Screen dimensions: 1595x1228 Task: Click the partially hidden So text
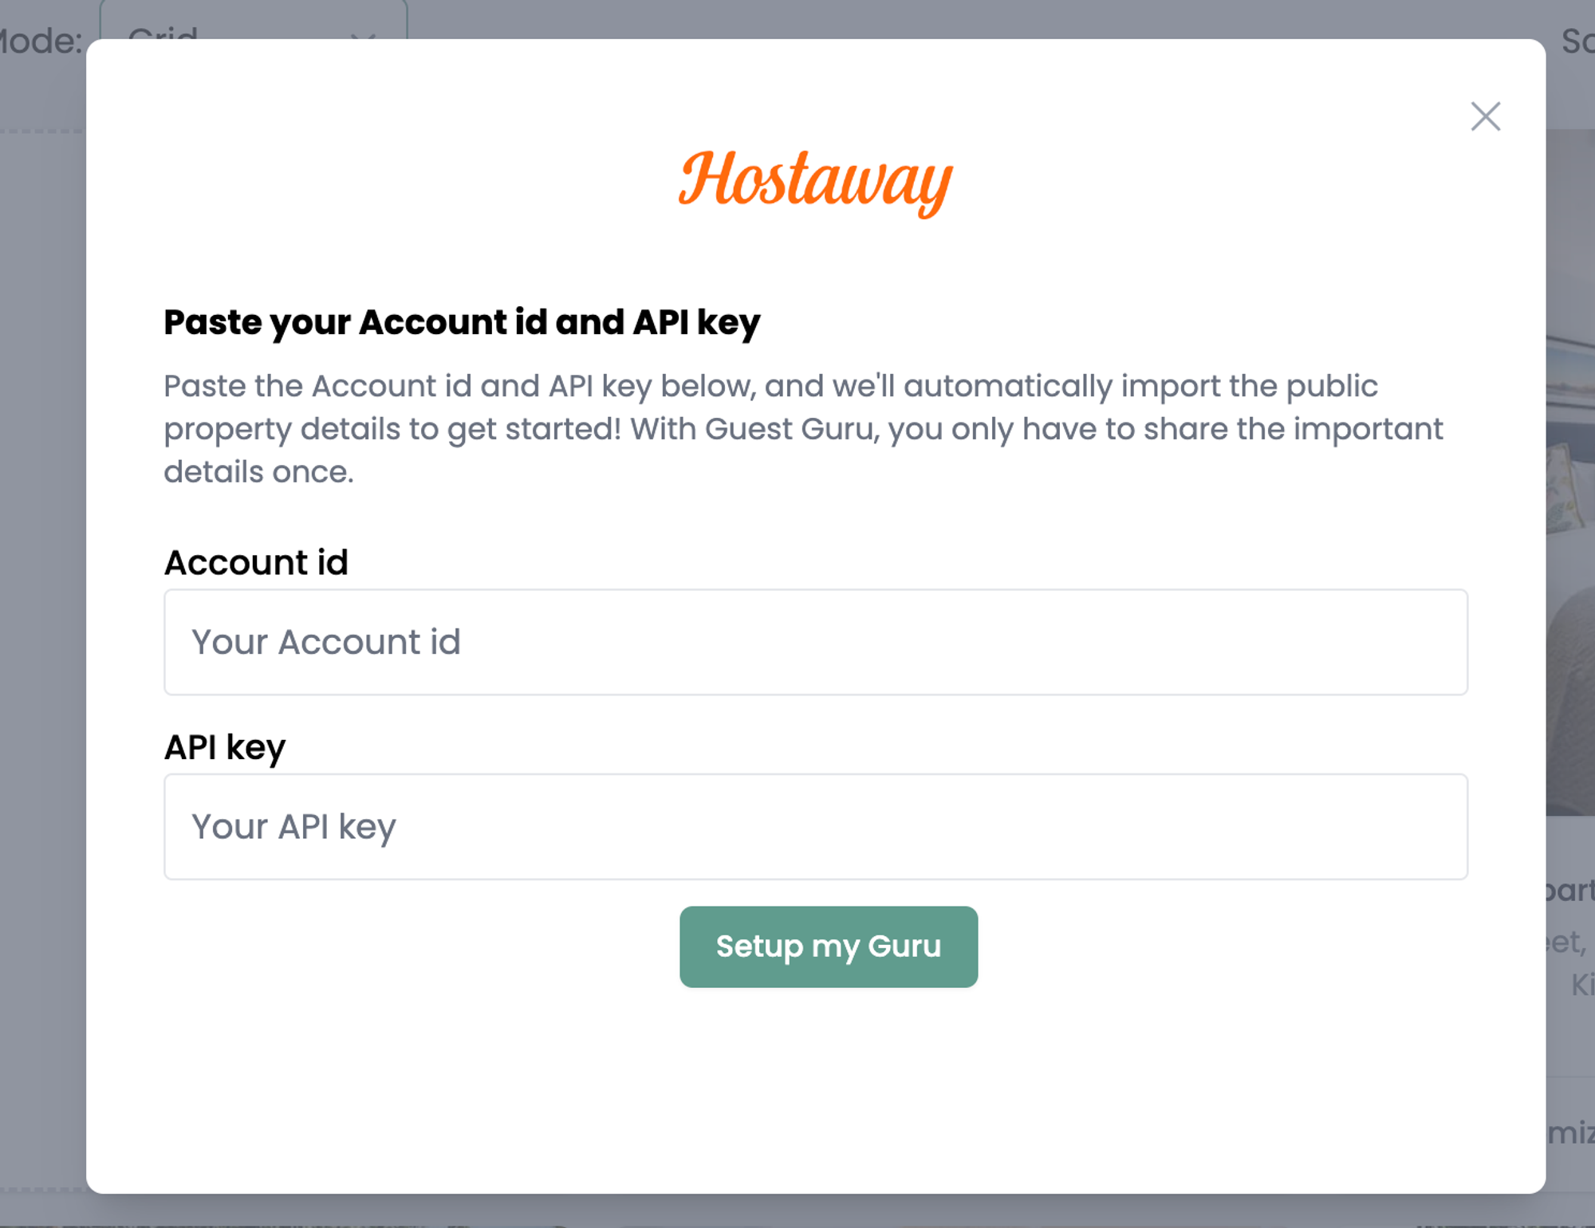(x=1578, y=40)
